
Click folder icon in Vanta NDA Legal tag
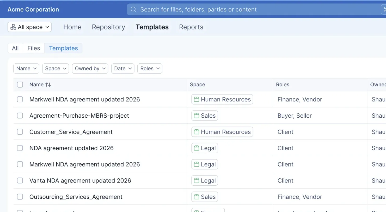click(x=197, y=180)
